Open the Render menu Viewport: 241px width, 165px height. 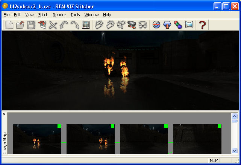pos(59,15)
